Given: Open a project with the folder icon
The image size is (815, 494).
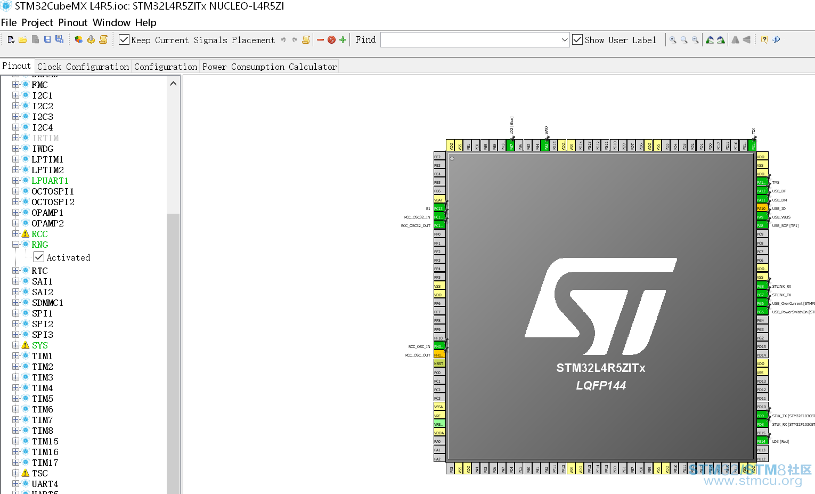Looking at the screenshot, I should [x=23, y=40].
